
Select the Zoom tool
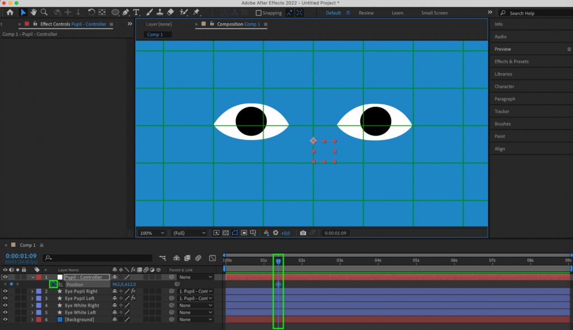pos(44,12)
